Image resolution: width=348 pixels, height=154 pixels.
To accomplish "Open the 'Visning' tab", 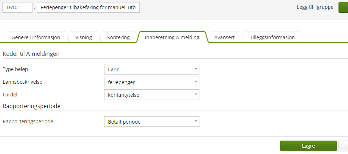I will pos(83,37).
